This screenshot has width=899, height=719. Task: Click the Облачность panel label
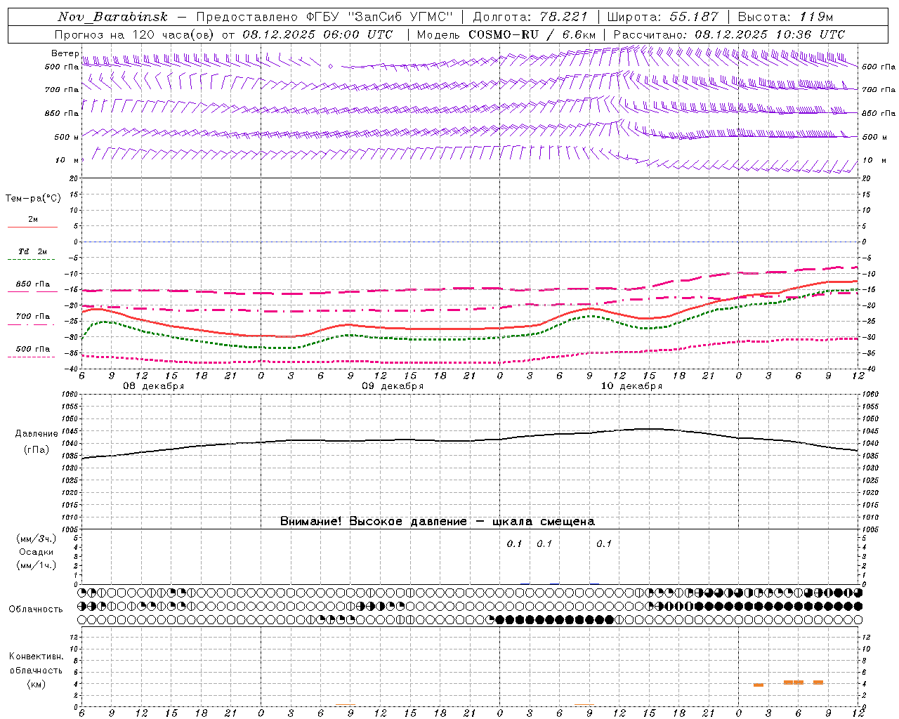36,609
